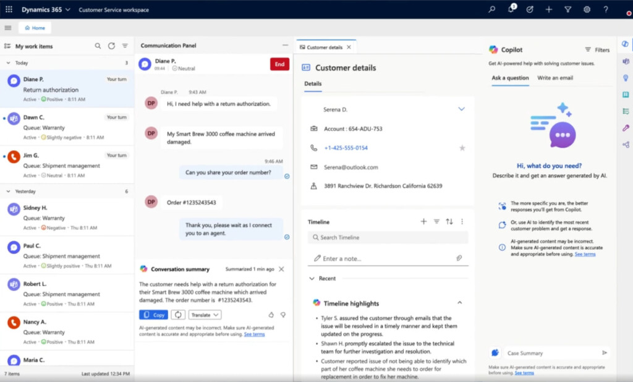Screen dimensions: 633x382
Task: End the conversation with Diane P.
Action: click(279, 64)
